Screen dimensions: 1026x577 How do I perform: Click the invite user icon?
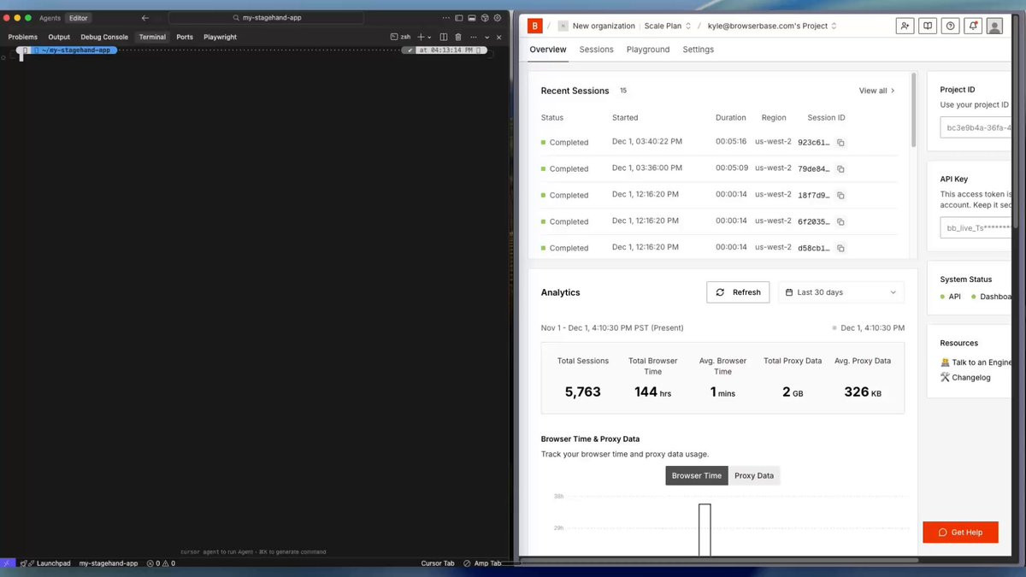tap(905, 26)
